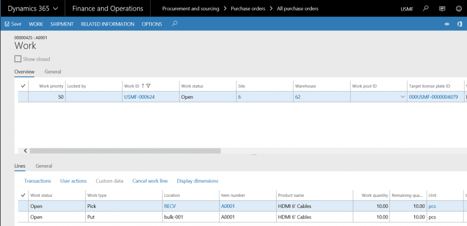Click Cancel work line
The image size is (467, 226).
[x=150, y=180]
